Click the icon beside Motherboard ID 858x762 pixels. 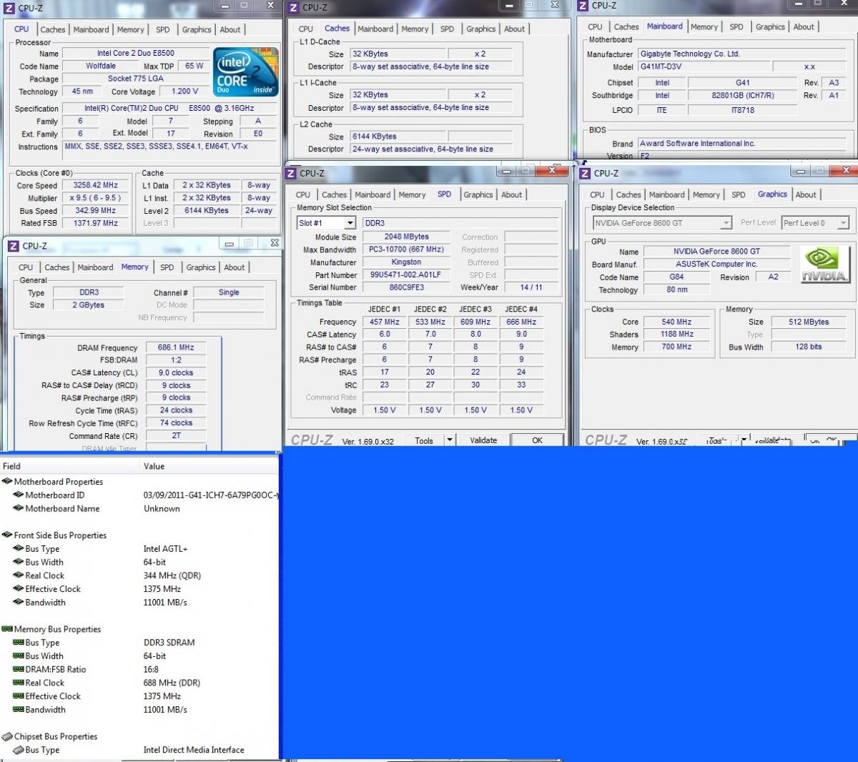pos(19,495)
